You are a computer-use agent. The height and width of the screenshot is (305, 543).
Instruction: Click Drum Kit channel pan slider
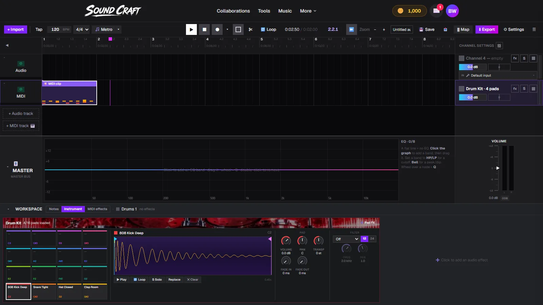499,98
